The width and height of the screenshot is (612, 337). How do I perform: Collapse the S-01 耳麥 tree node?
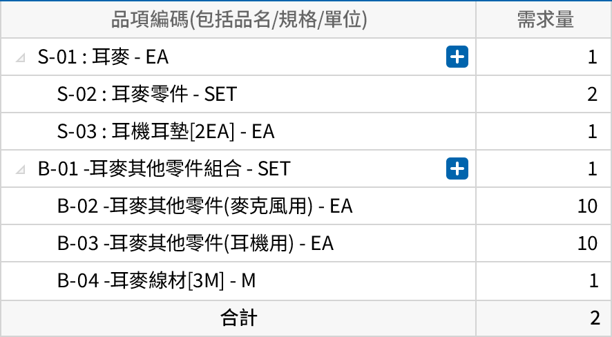click(21, 57)
